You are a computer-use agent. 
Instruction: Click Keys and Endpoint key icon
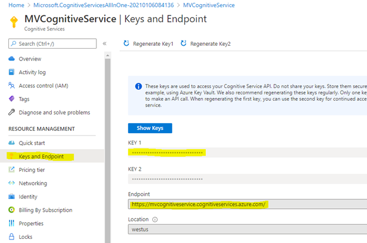(11, 156)
